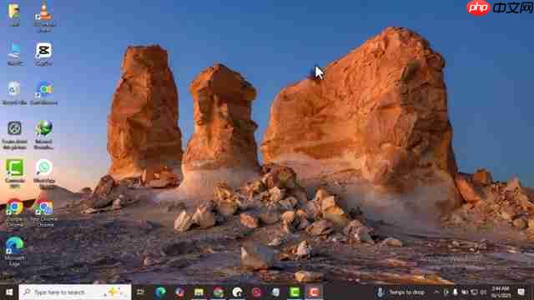This screenshot has width=534, height=300.
Task: Open Microsoft Edge from the taskbar
Action: [160, 292]
